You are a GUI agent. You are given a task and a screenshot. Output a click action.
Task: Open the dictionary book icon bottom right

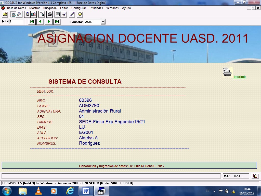tap(255, 176)
